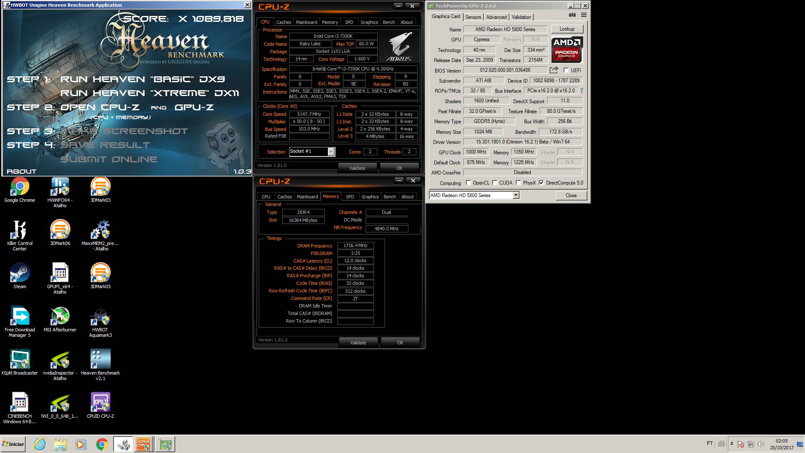805x453 pixels.
Task: Click Close button in GPU-Z
Action: tap(571, 195)
